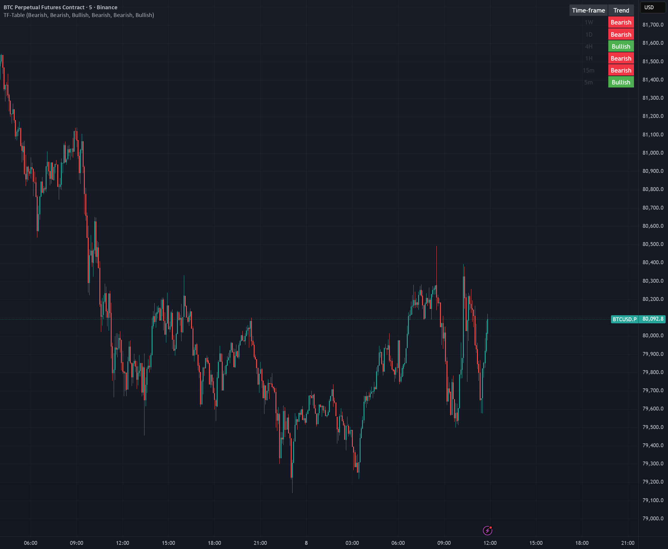The width and height of the screenshot is (668, 549).
Task: Click the 1H Bearish trend cell
Action: pos(621,59)
